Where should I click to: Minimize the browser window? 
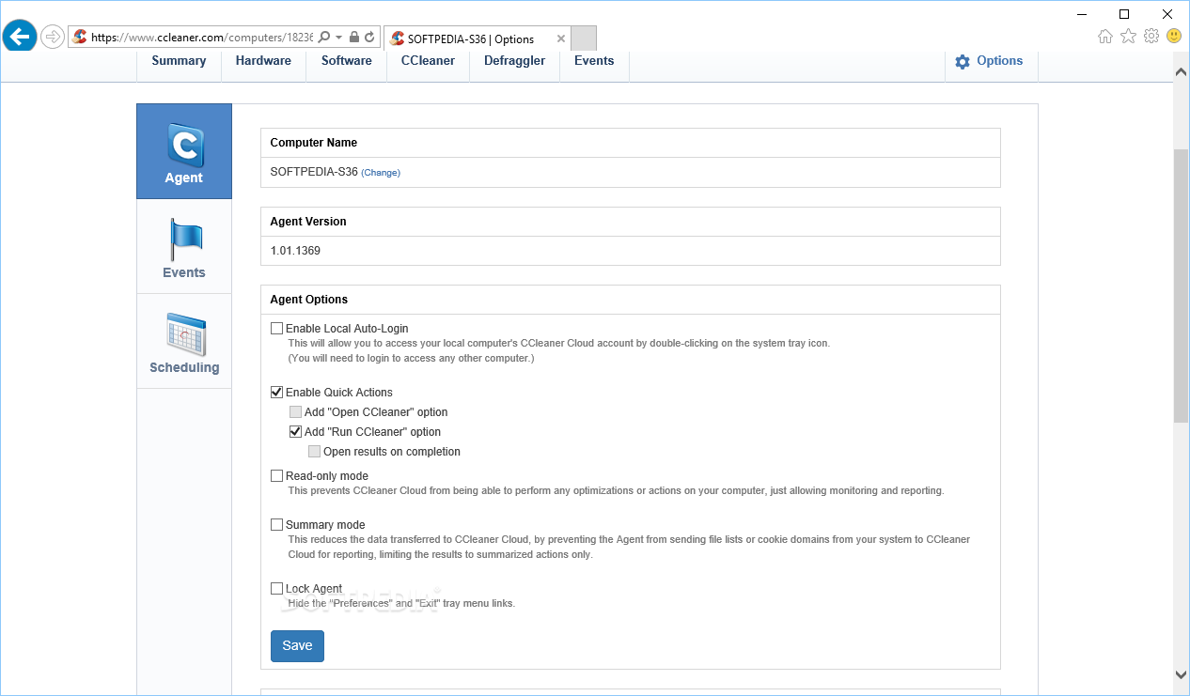pos(1081,13)
